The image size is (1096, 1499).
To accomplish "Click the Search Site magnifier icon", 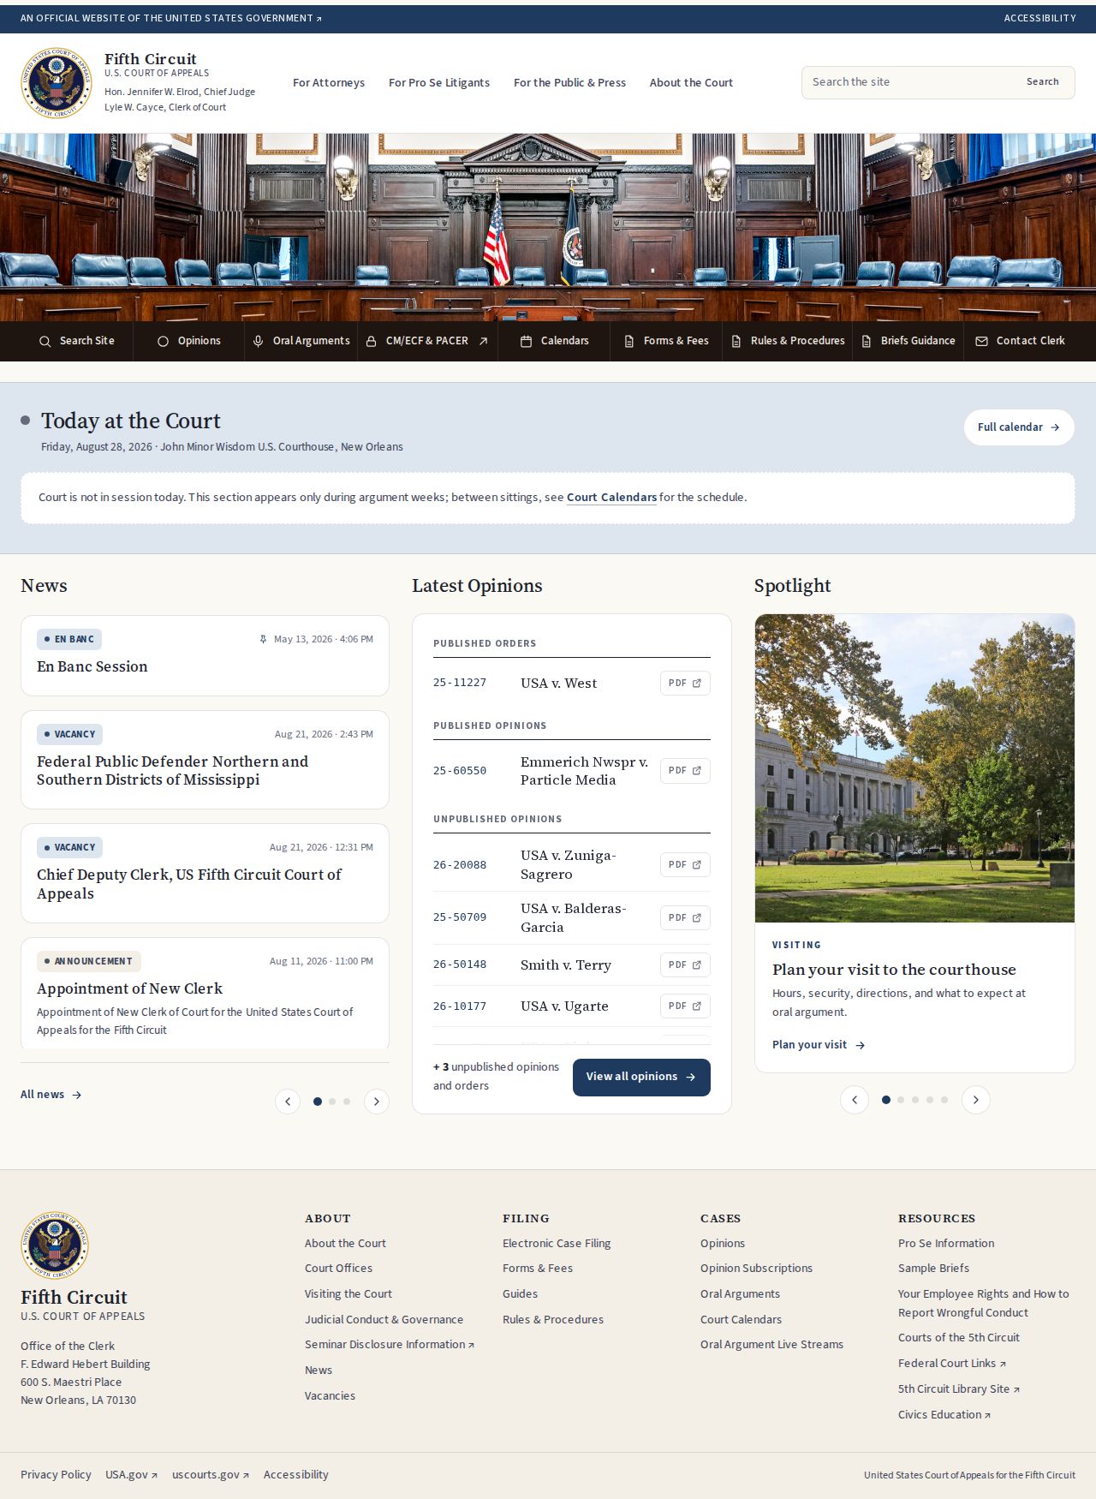I will [45, 341].
